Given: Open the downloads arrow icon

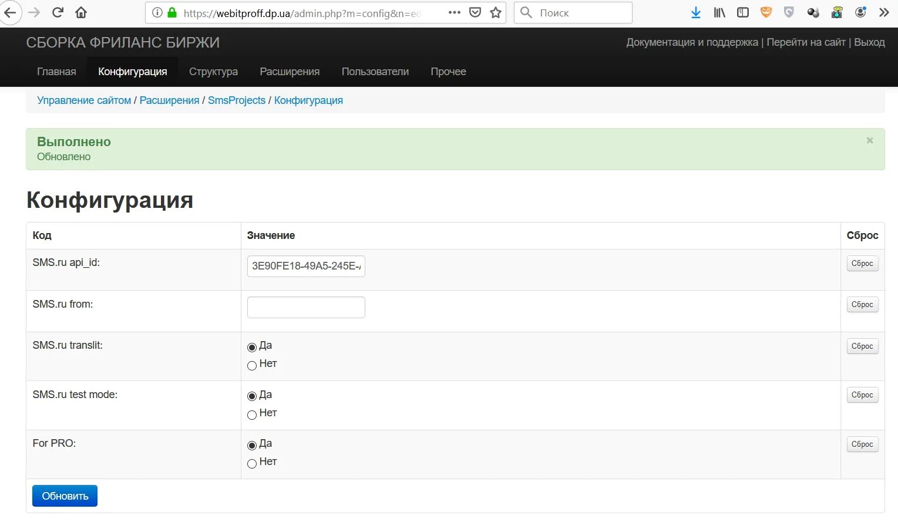Looking at the screenshot, I should click(696, 12).
